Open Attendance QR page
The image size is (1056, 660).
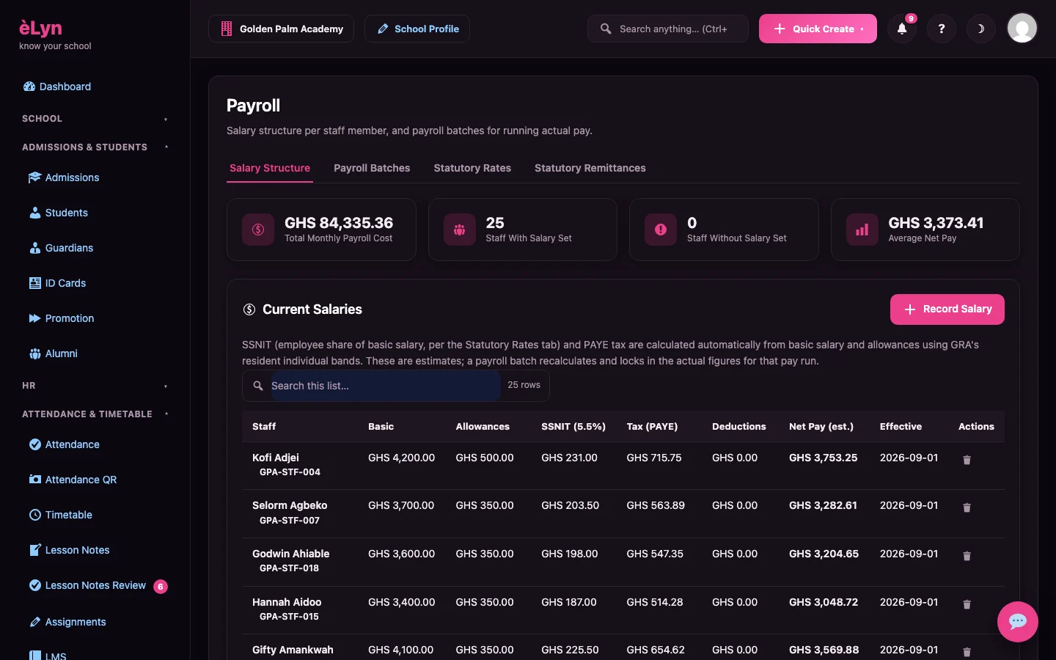73,480
